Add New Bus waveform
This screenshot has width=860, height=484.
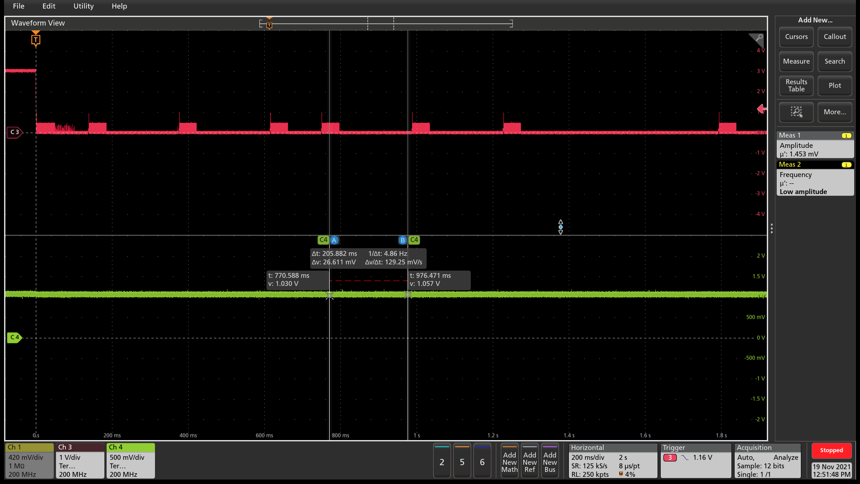550,461
